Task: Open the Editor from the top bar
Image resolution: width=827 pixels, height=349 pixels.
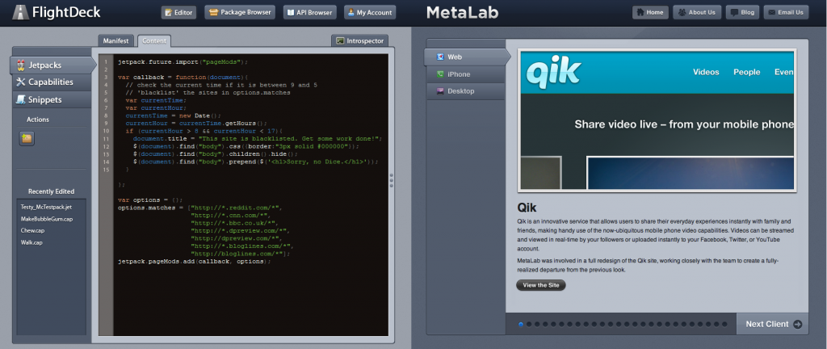Action: click(x=179, y=12)
